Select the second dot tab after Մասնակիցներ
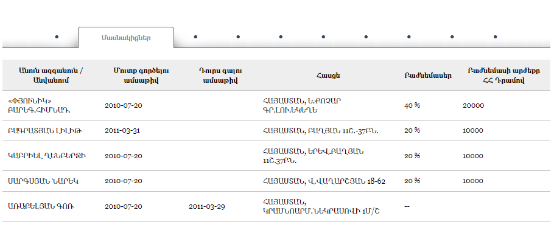Image resolution: width=554 pixels, height=230 pixels. coord(238,37)
